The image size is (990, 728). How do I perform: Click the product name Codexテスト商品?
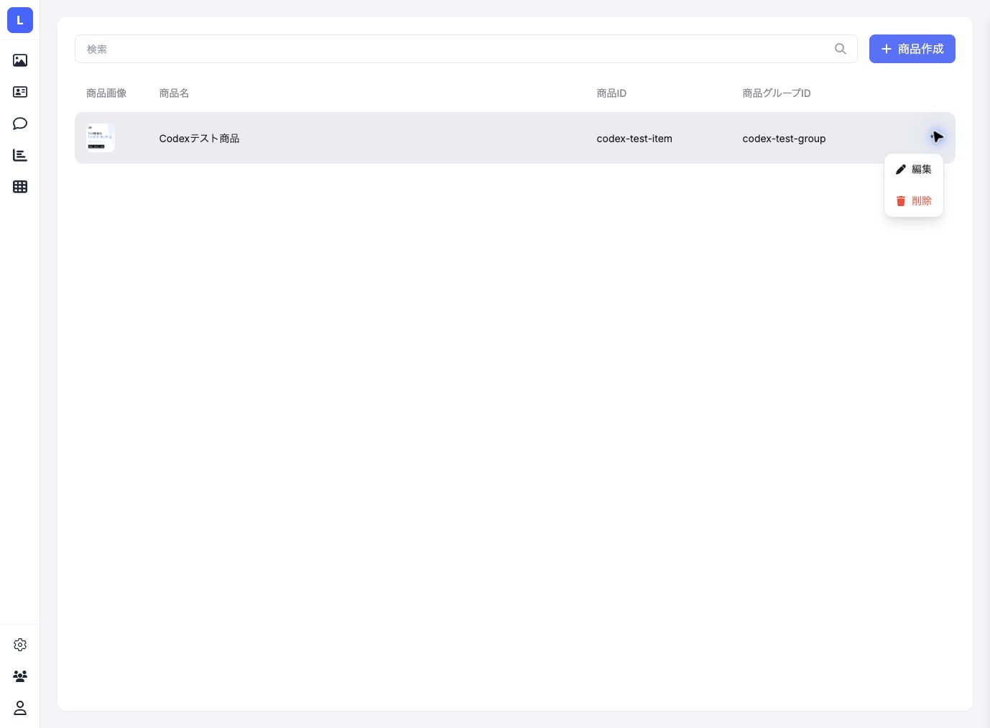[x=199, y=139]
